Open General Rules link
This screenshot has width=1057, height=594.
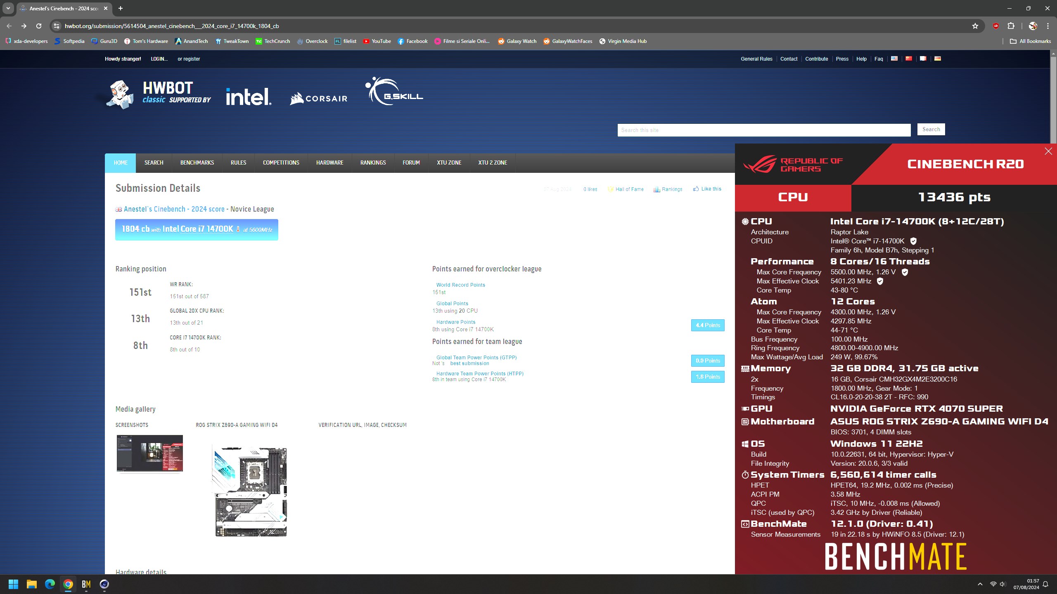[756, 59]
